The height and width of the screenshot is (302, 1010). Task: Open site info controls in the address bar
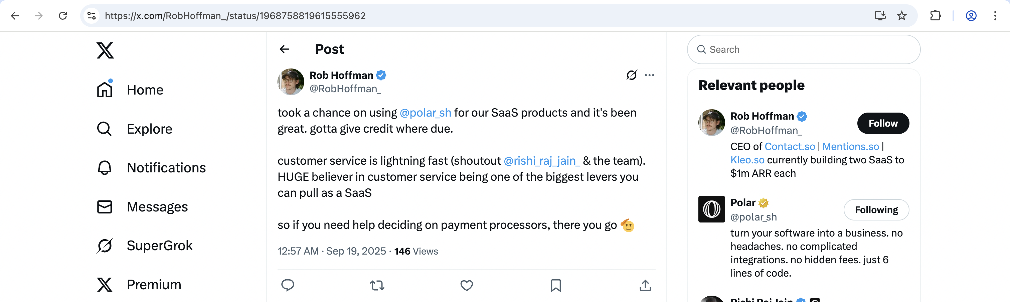92,16
